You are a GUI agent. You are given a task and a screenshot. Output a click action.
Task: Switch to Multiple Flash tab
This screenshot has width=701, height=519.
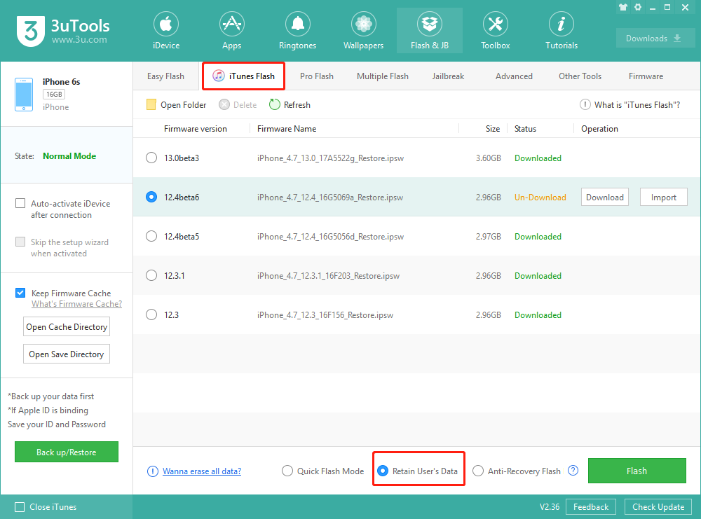pos(383,76)
